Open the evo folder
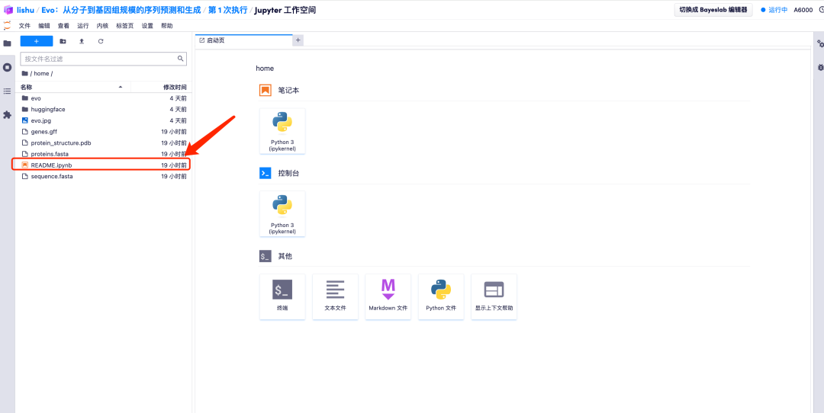Screen dimensions: 824x413 (36, 98)
